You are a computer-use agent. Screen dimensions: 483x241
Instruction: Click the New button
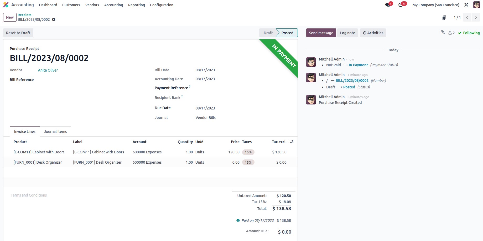tap(10, 17)
